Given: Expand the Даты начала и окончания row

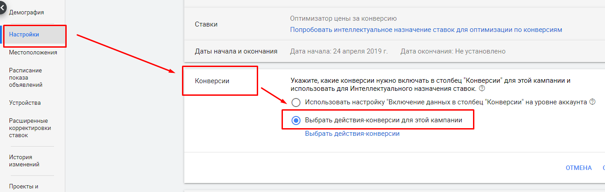Looking at the screenshot, I should 395,51.
